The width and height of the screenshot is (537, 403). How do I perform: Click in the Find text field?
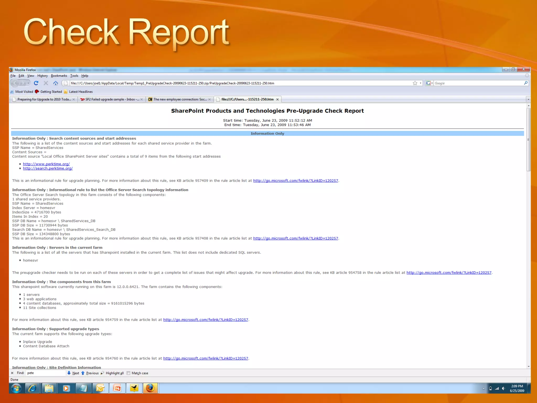tap(45, 373)
